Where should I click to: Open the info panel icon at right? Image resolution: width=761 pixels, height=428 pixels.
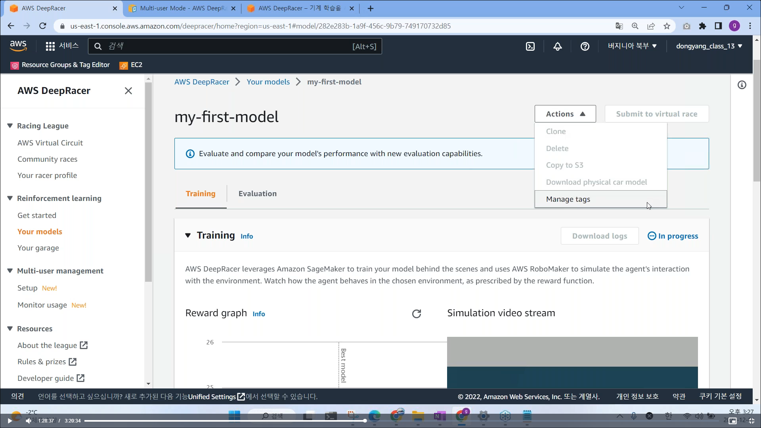(x=742, y=85)
